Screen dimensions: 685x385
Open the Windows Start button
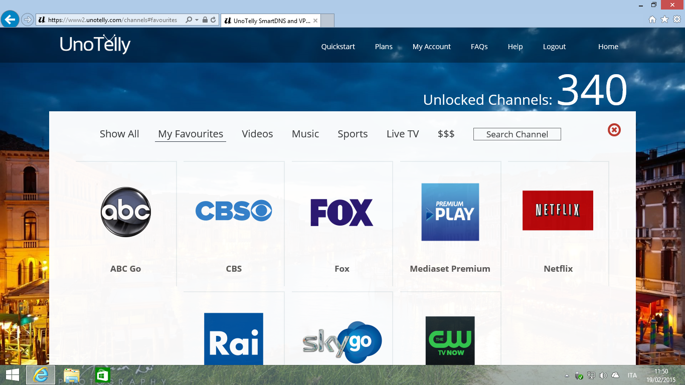[x=12, y=375]
